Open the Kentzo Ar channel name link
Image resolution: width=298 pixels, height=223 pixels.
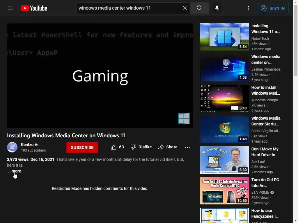(x=30, y=145)
